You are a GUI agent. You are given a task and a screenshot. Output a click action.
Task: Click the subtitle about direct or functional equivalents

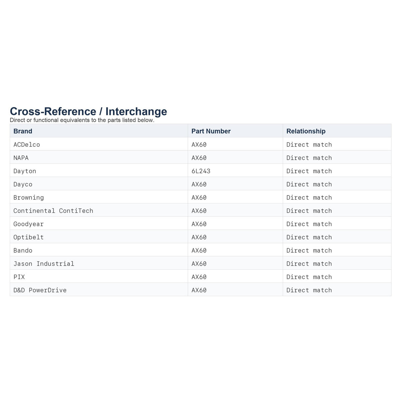82,120
